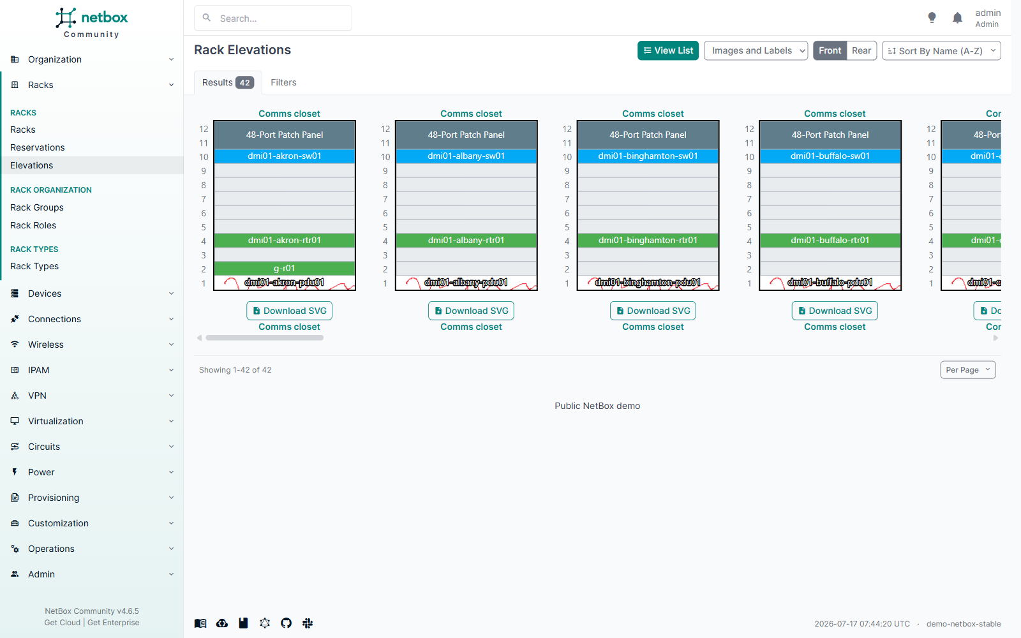Open Images and Labels dropdown
This screenshot has width=1021, height=638.
[x=756, y=50]
